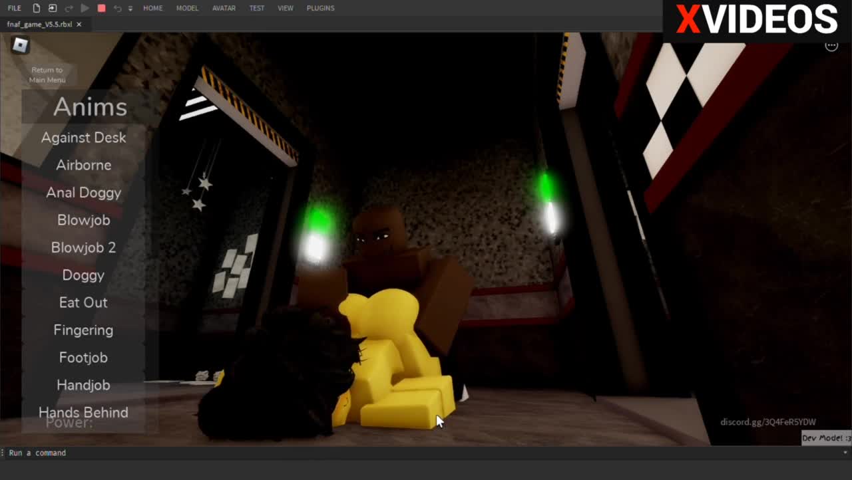The width and height of the screenshot is (852, 480).
Task: Open the PLUGINS ribbon tab
Action: [320, 8]
